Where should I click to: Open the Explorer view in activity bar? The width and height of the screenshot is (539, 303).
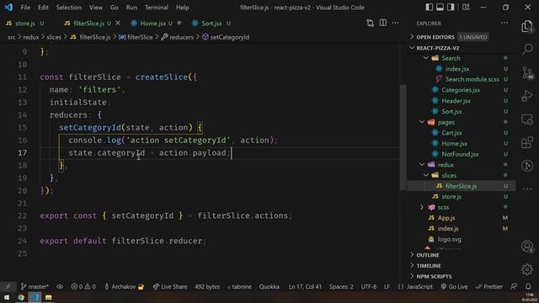coord(527,26)
